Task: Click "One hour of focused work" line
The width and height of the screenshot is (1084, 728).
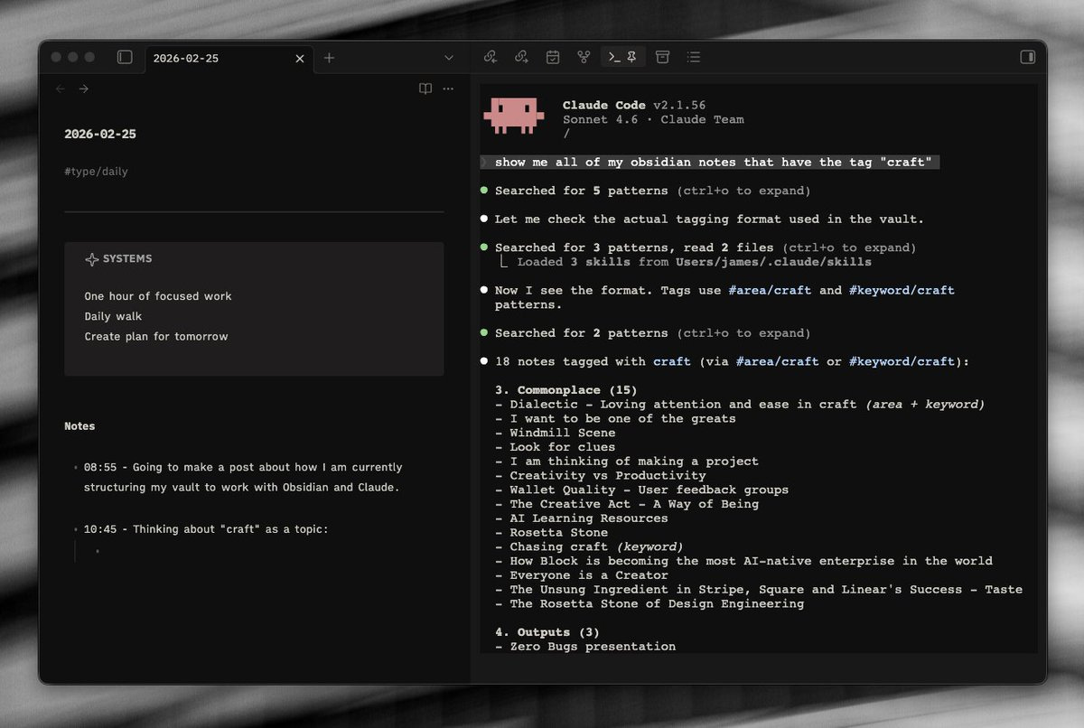Action: click(158, 296)
